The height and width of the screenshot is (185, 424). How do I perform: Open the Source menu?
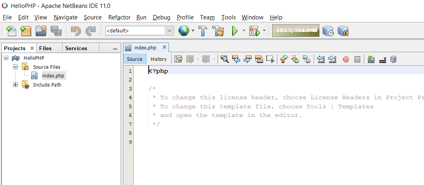tap(93, 17)
